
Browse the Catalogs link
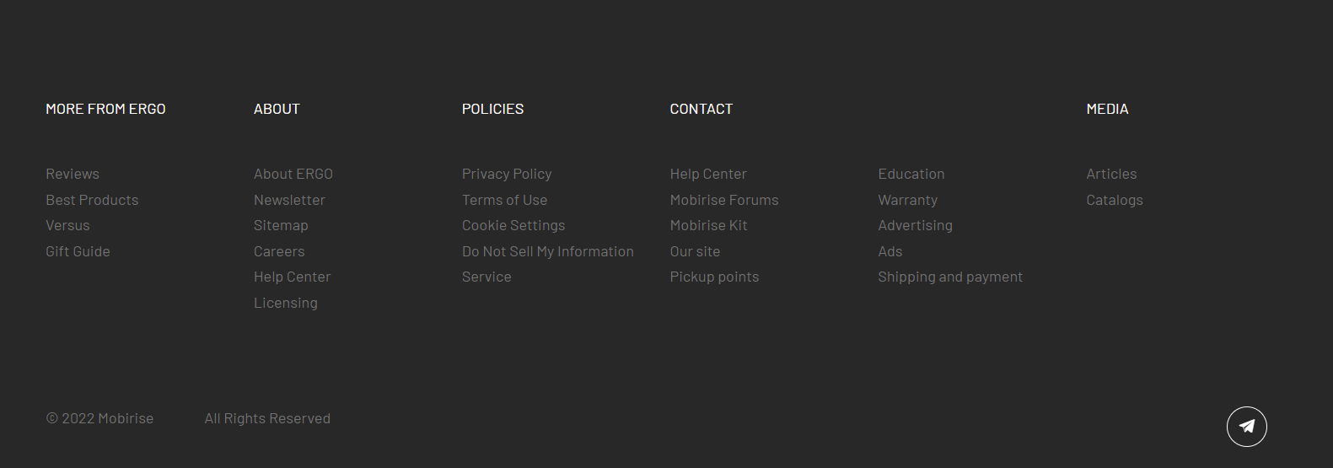(1115, 200)
